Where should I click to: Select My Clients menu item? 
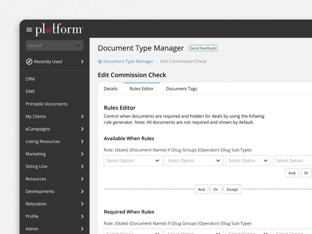[36, 117]
